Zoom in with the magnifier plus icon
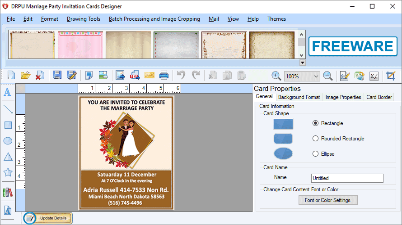Screen dimensions: 402x225 point(276,76)
